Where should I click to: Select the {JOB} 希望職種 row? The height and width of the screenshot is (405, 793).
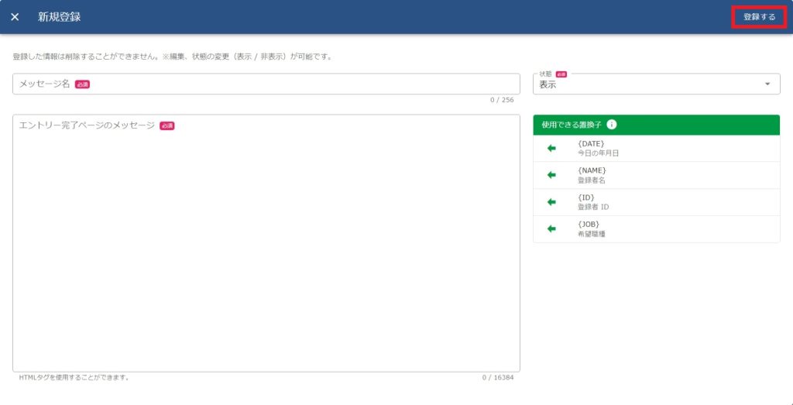coord(658,229)
